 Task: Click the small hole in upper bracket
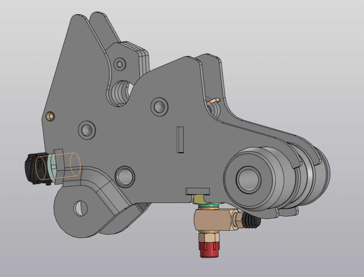120,64
